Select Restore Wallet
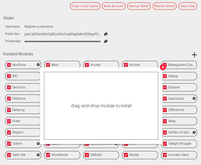The height and width of the screenshot is (165, 201). (164, 6)
